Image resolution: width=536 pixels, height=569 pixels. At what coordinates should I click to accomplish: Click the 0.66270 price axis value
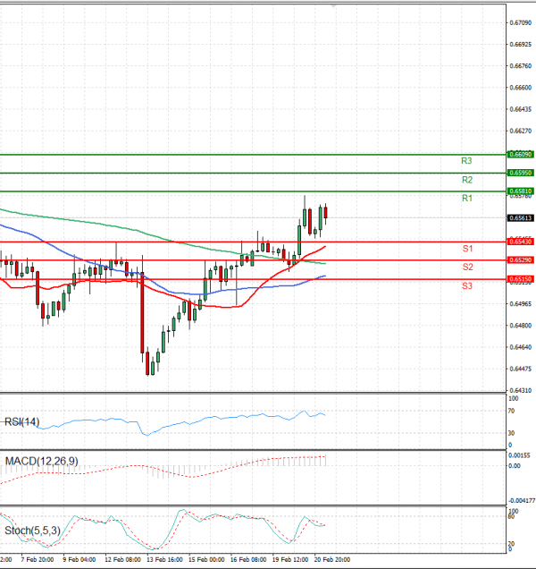(521, 131)
